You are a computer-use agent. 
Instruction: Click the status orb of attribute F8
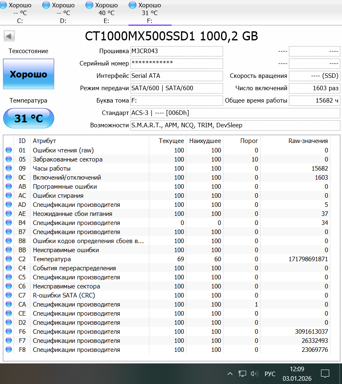coord(9,349)
